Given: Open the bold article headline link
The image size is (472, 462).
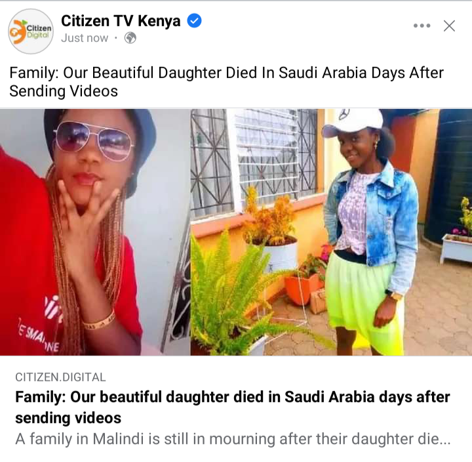Looking at the screenshot, I should pyautogui.click(x=233, y=407).
